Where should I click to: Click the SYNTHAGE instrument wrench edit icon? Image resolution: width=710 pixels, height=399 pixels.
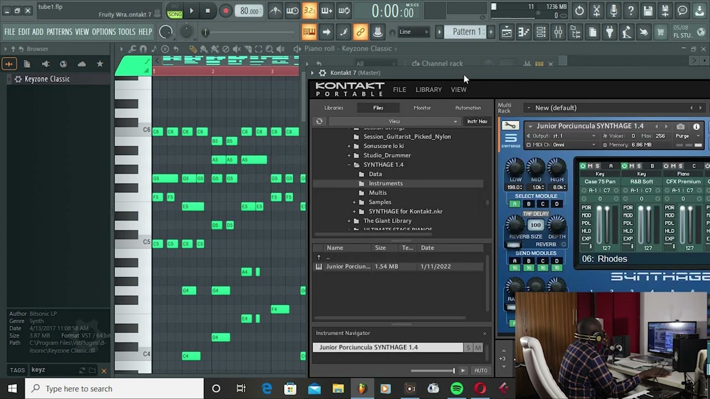point(510,126)
